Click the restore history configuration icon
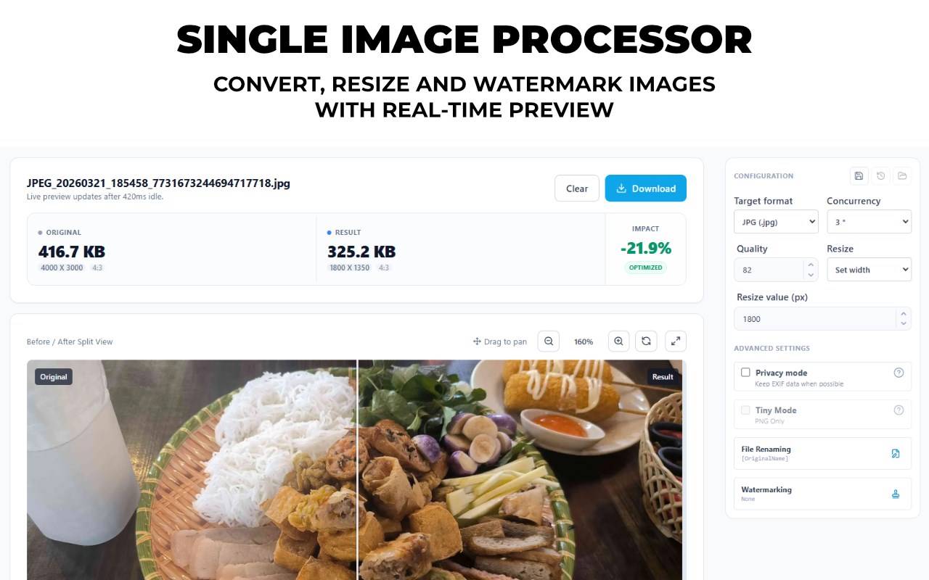The width and height of the screenshot is (929, 580). (x=880, y=175)
